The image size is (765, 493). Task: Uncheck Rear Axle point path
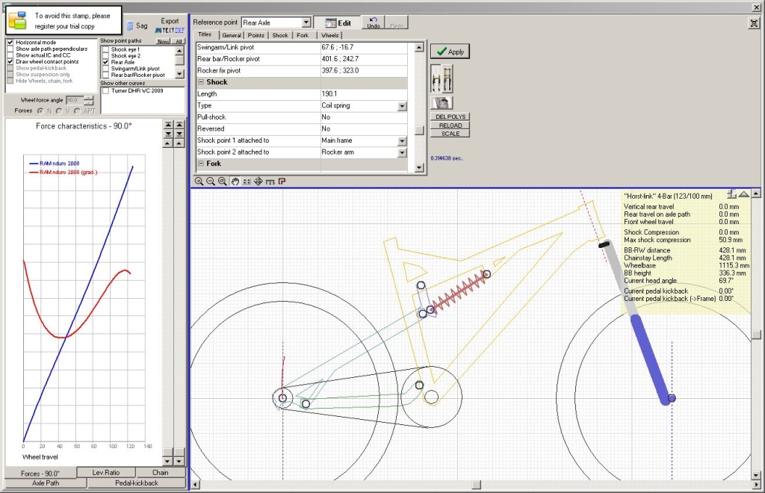pyautogui.click(x=105, y=62)
